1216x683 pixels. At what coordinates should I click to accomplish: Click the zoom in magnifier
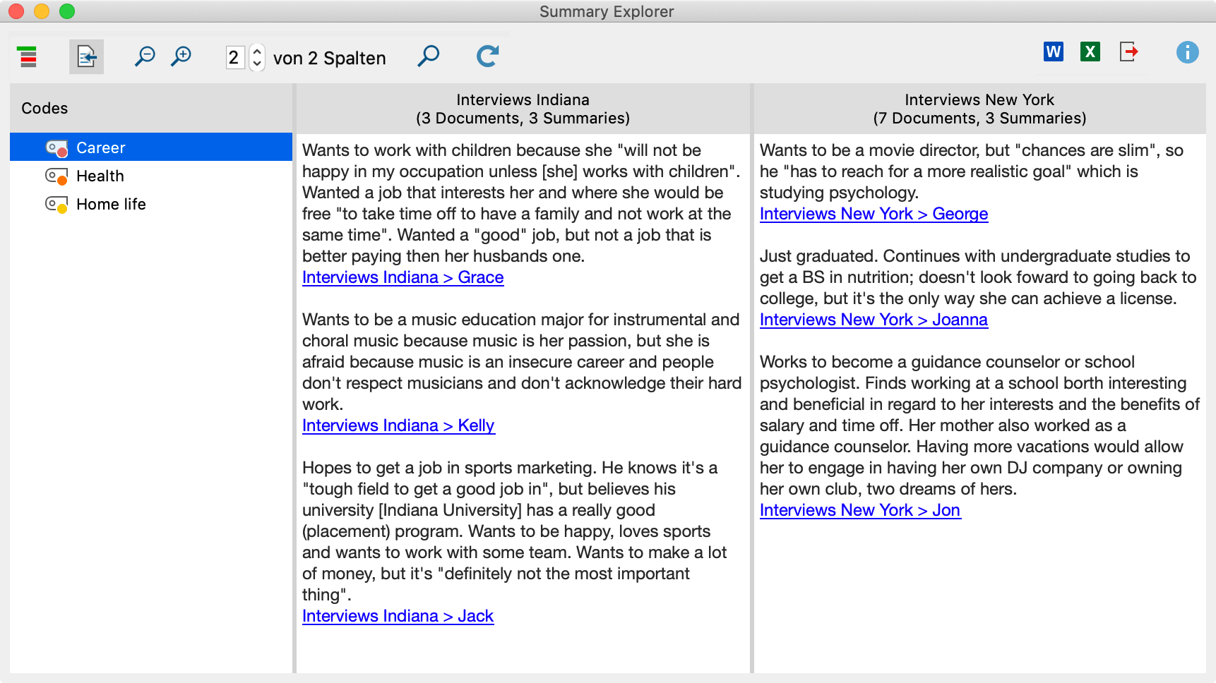click(181, 56)
